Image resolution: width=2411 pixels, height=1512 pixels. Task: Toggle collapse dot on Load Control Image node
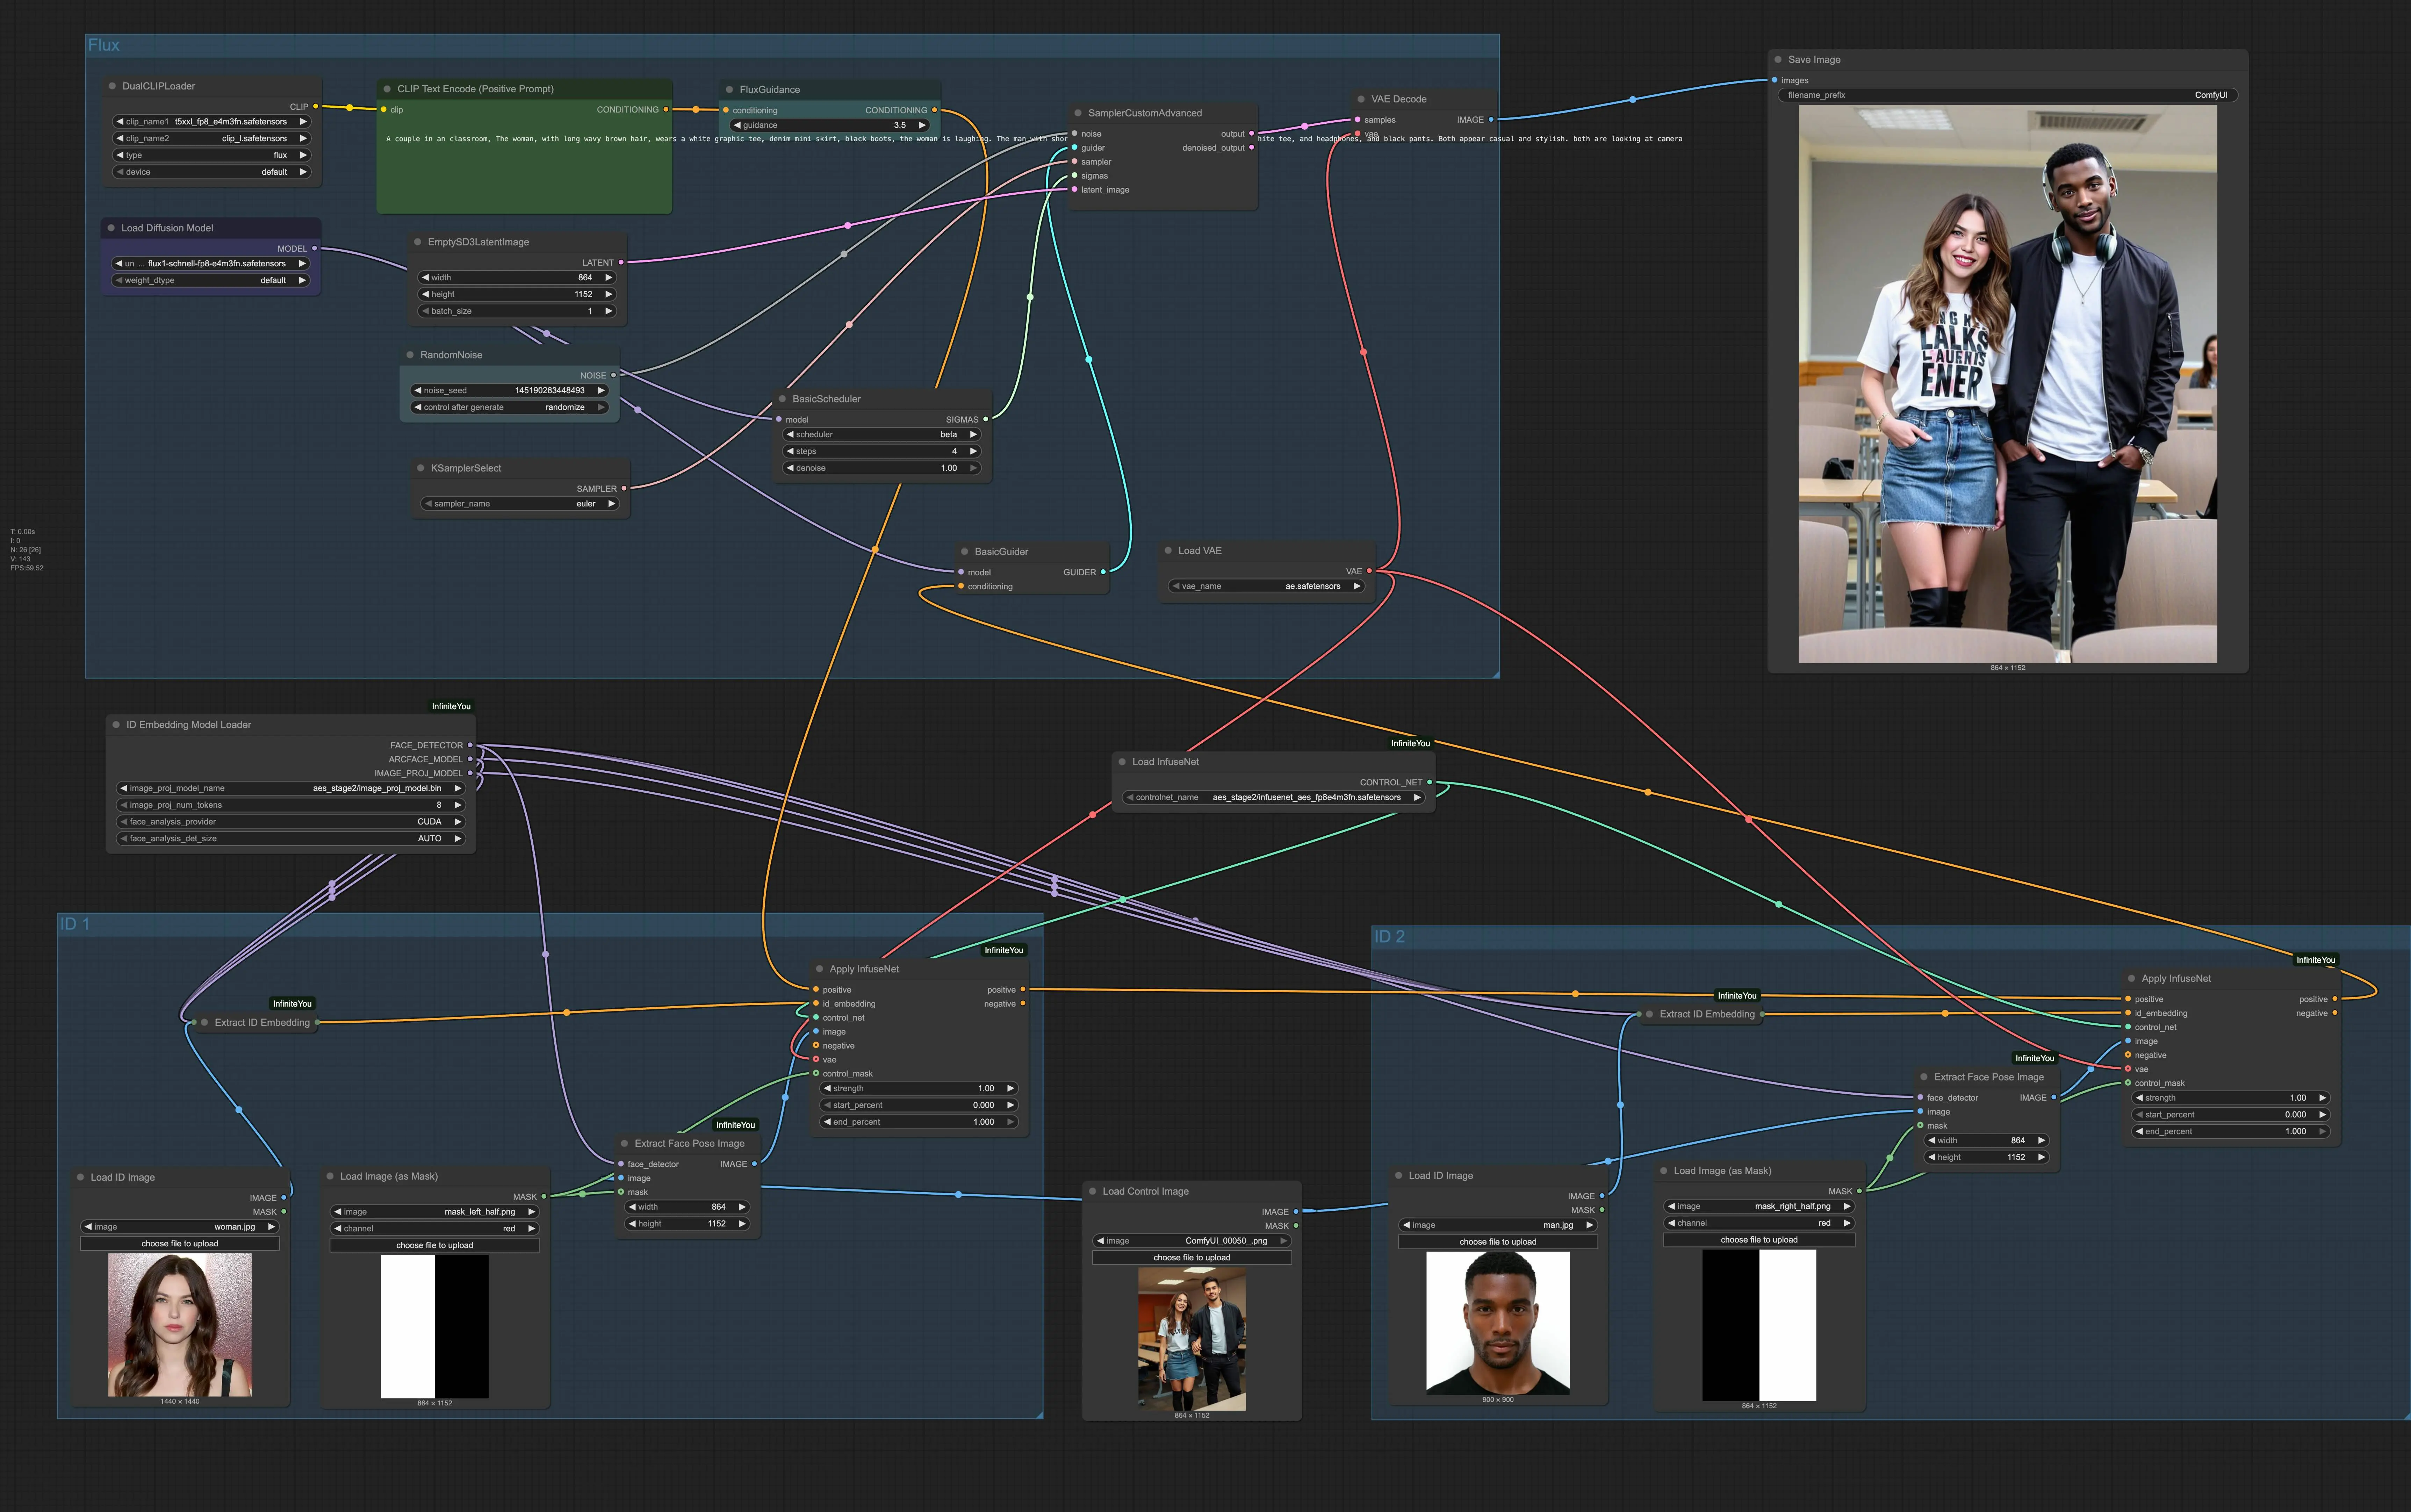1093,1191
